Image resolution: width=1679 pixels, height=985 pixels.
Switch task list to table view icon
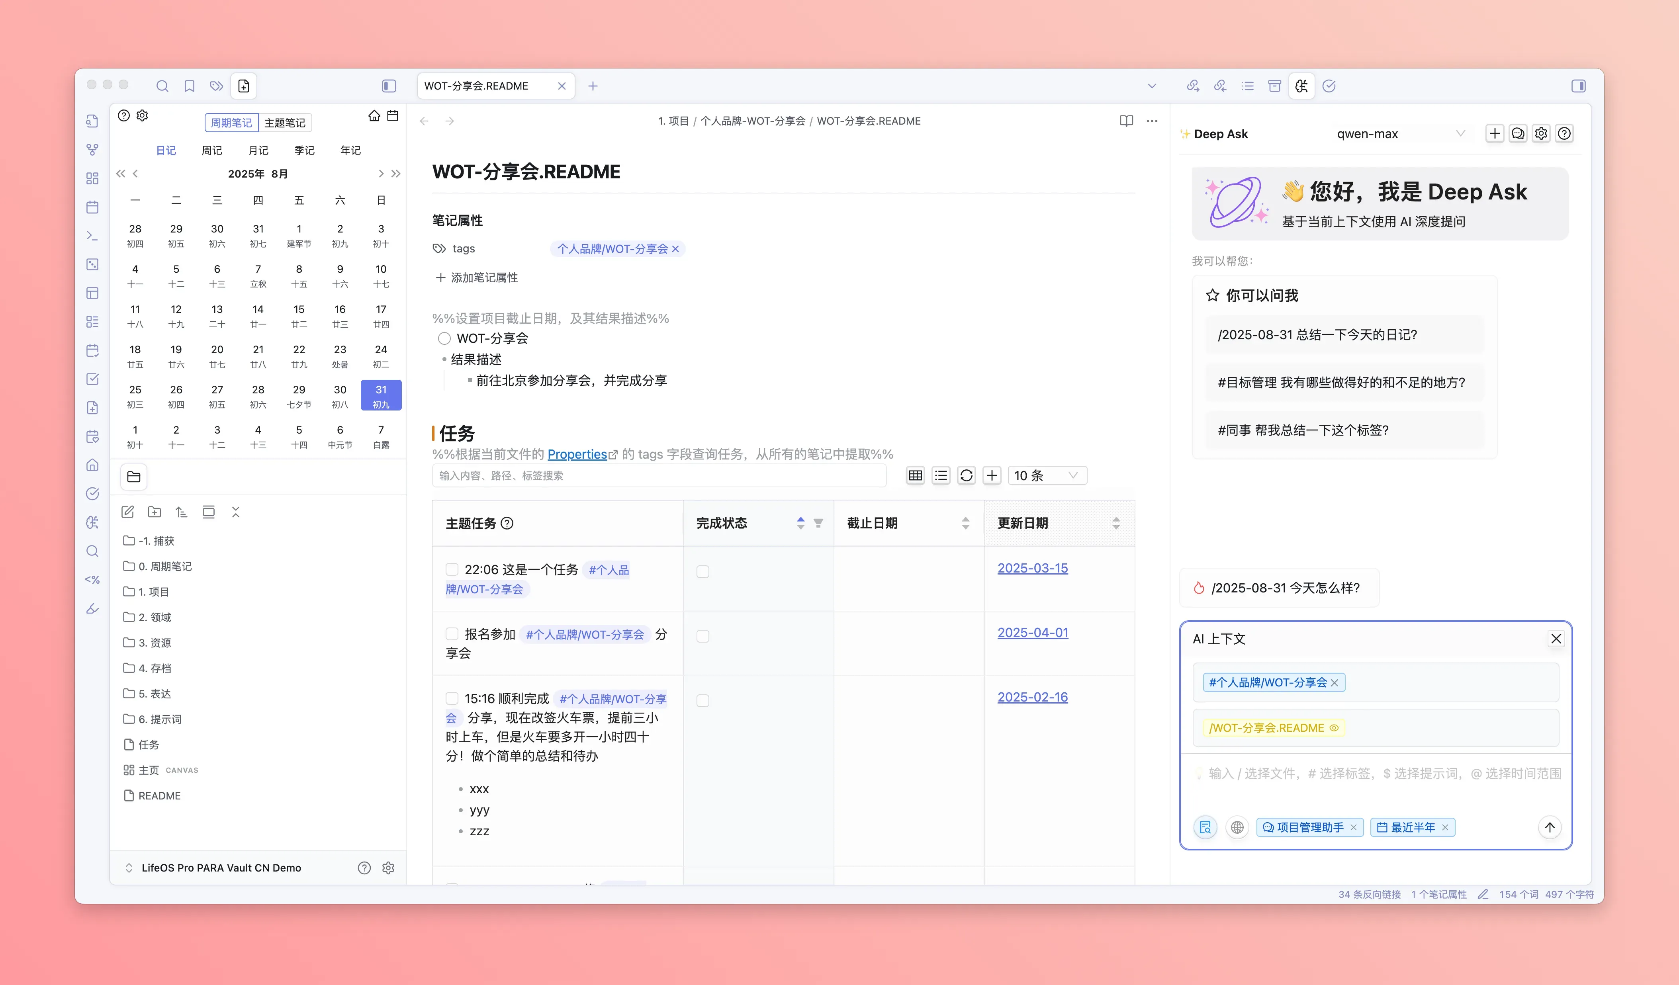coord(916,475)
